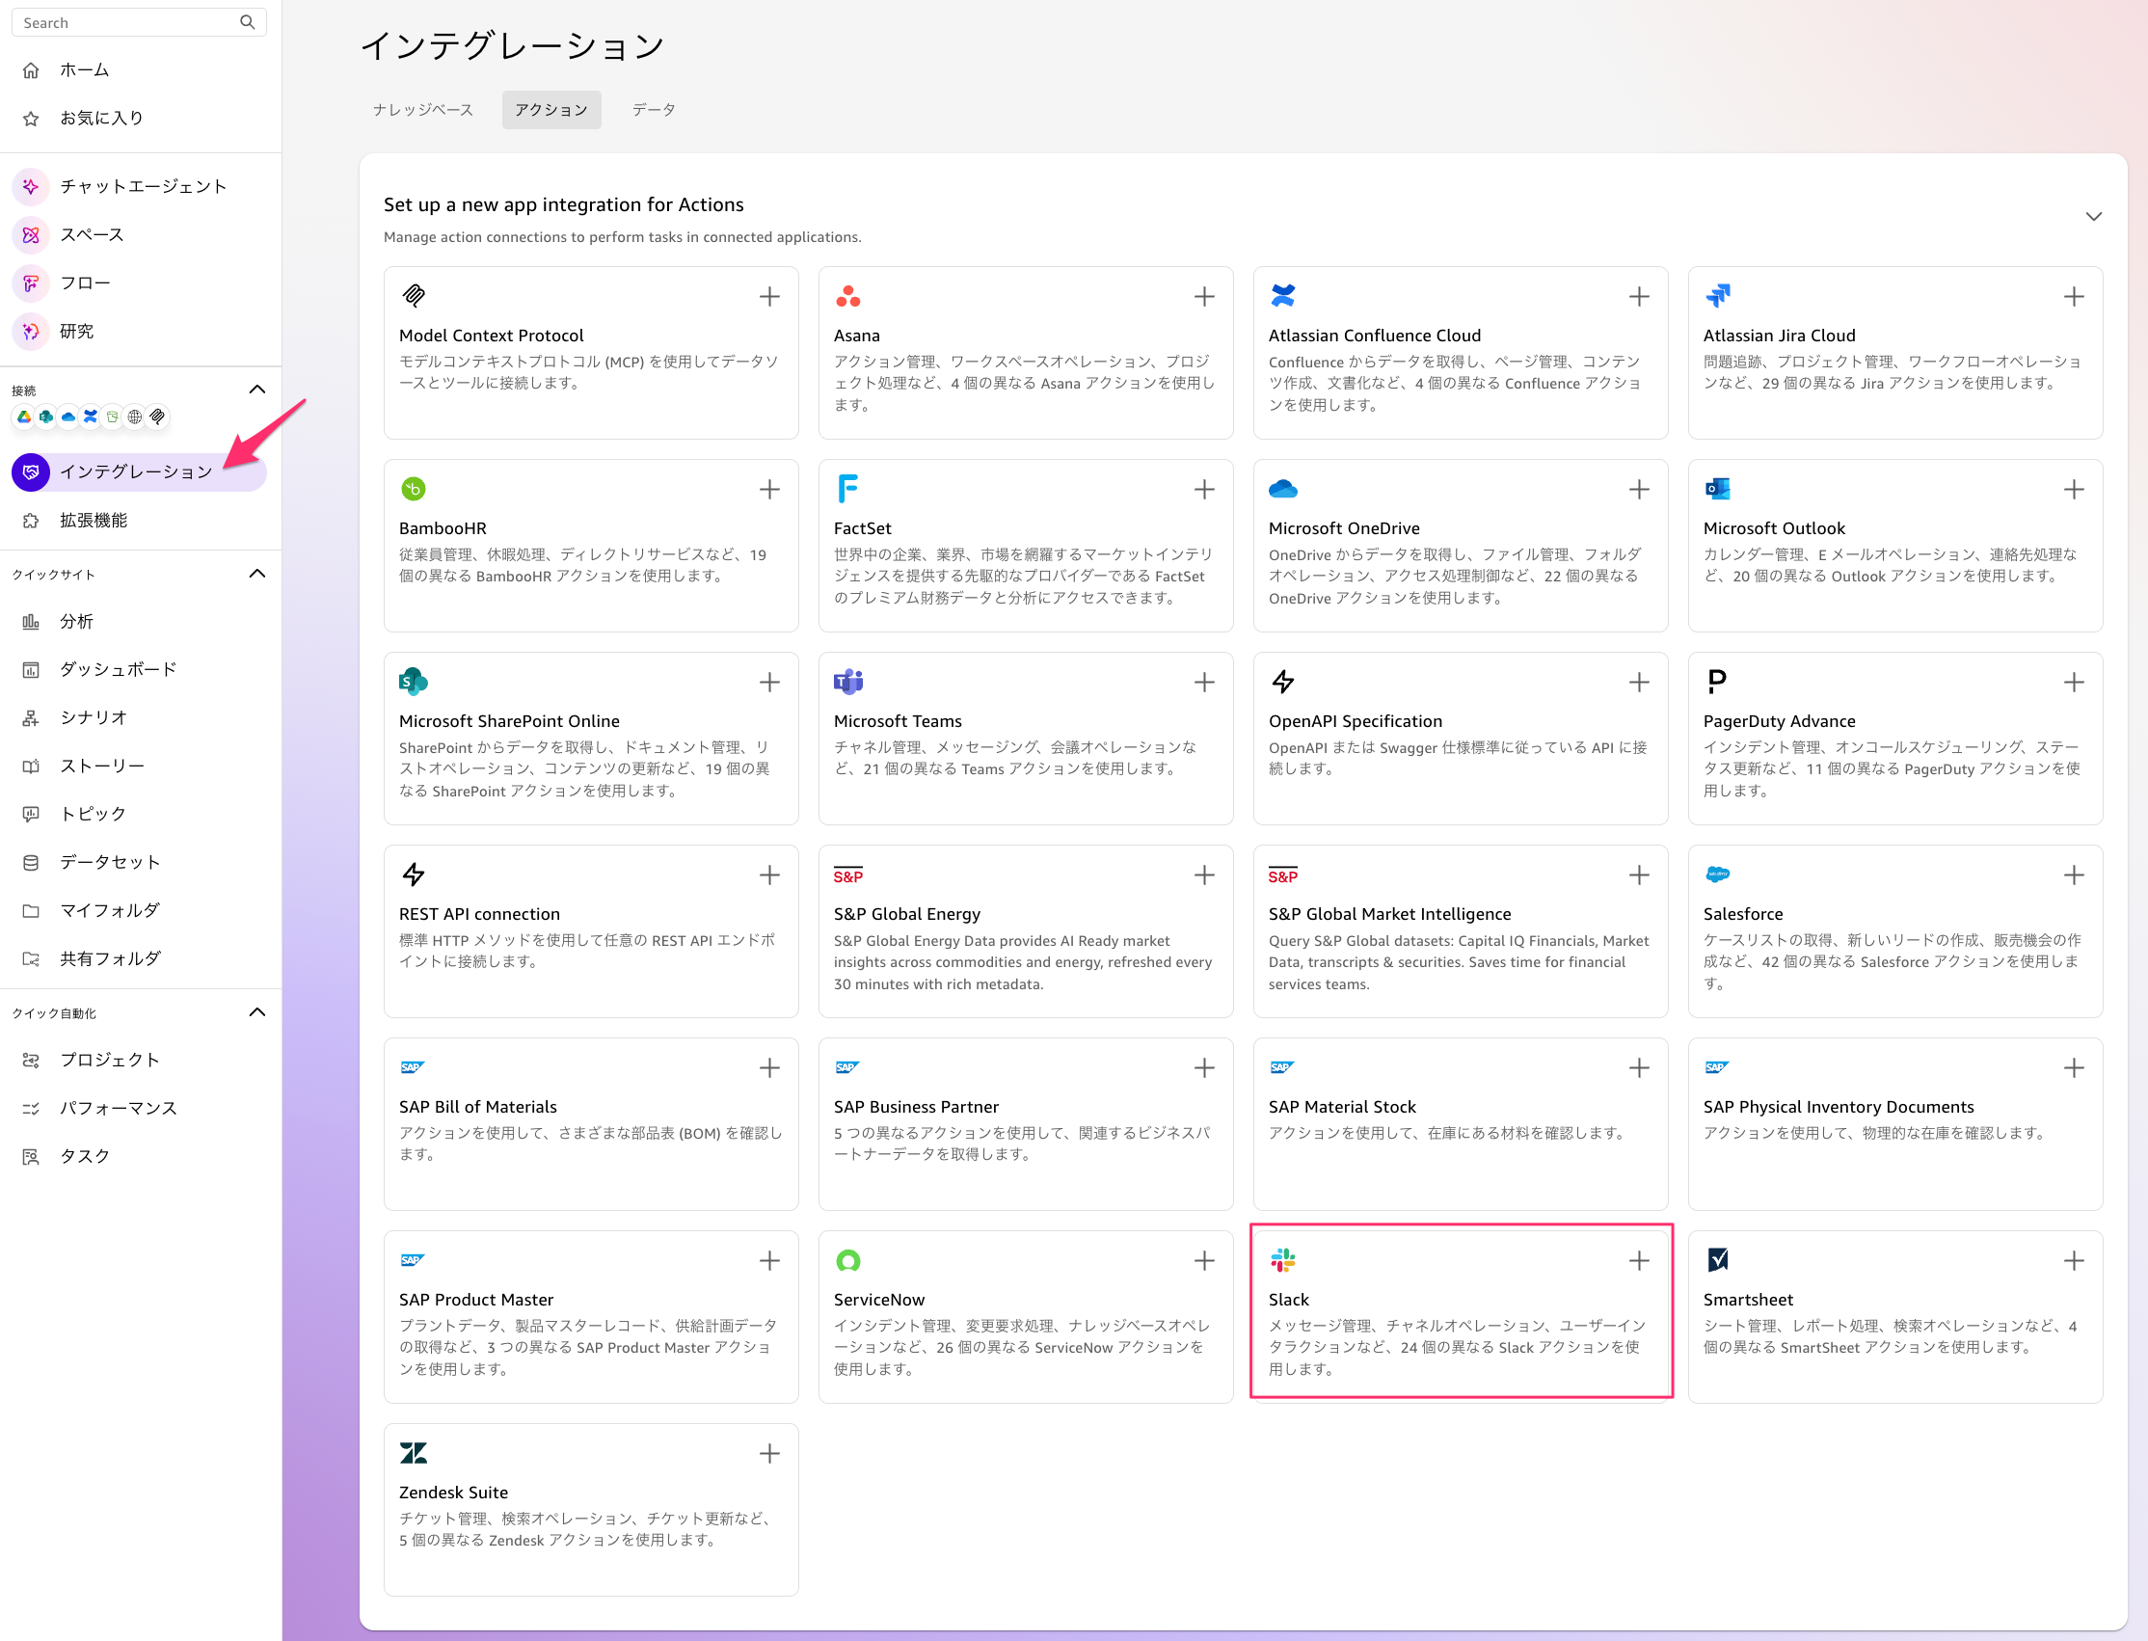This screenshot has width=2148, height=1641.
Task: Open ダッシュボード in the sidebar
Action: tap(117, 668)
